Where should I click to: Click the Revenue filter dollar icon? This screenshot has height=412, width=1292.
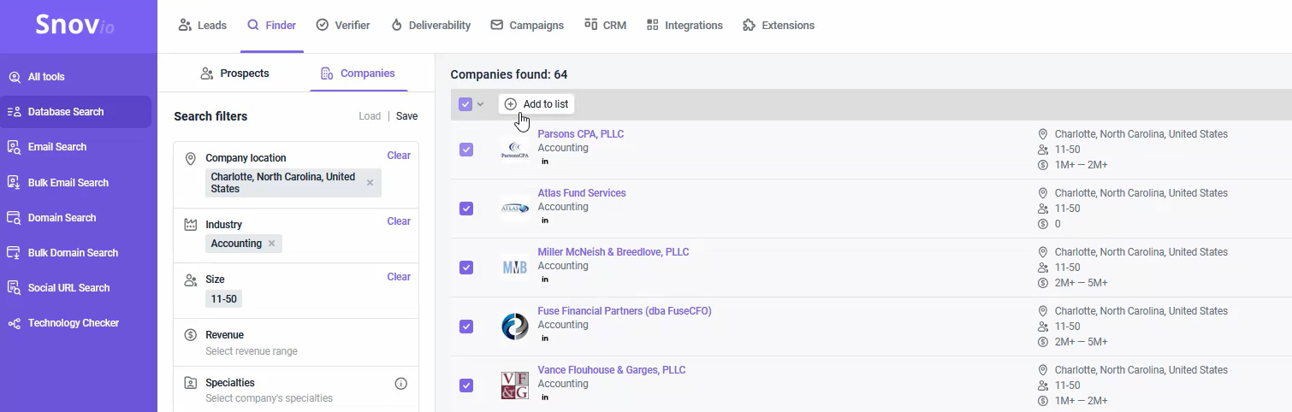coord(191,335)
